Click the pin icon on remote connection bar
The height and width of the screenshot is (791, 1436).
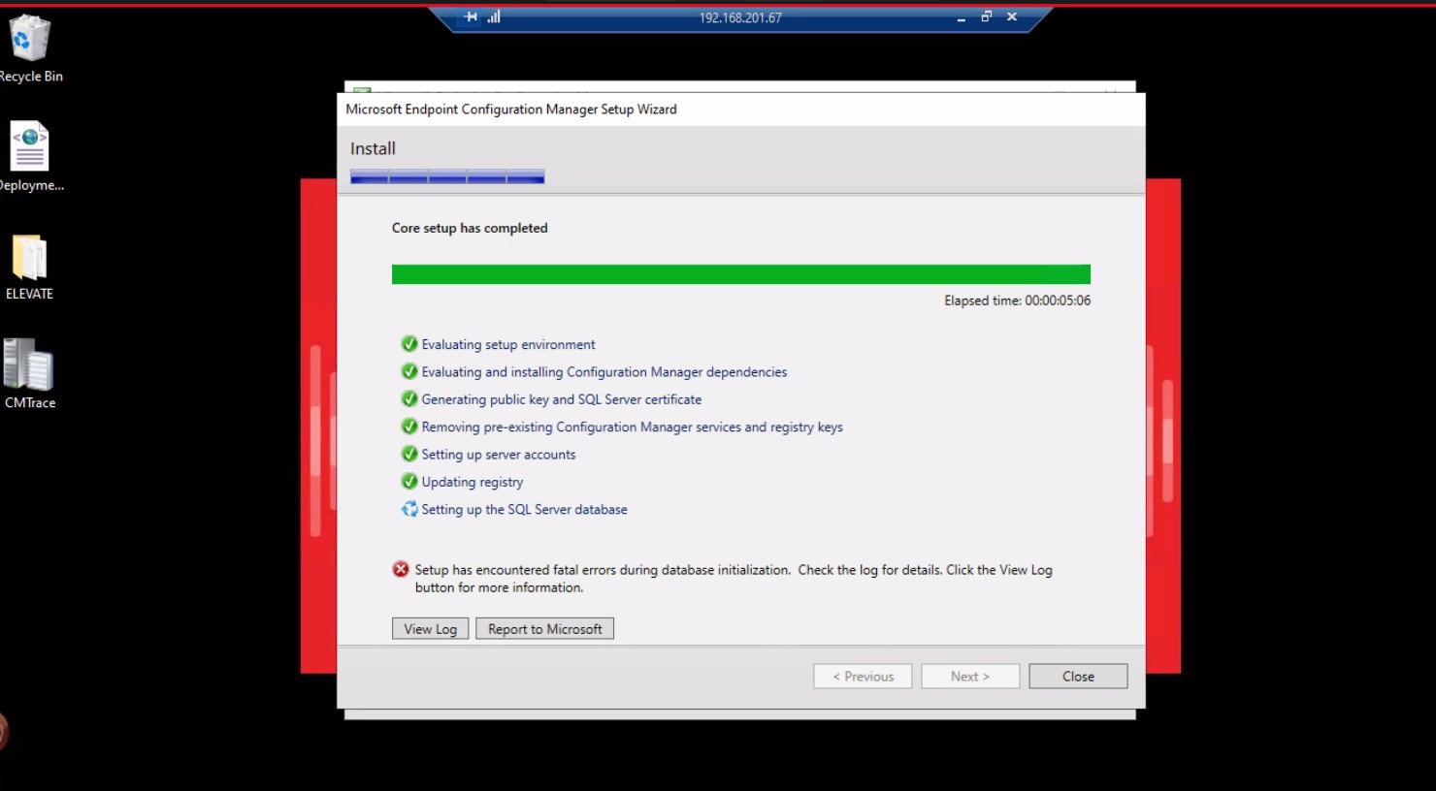tap(471, 16)
